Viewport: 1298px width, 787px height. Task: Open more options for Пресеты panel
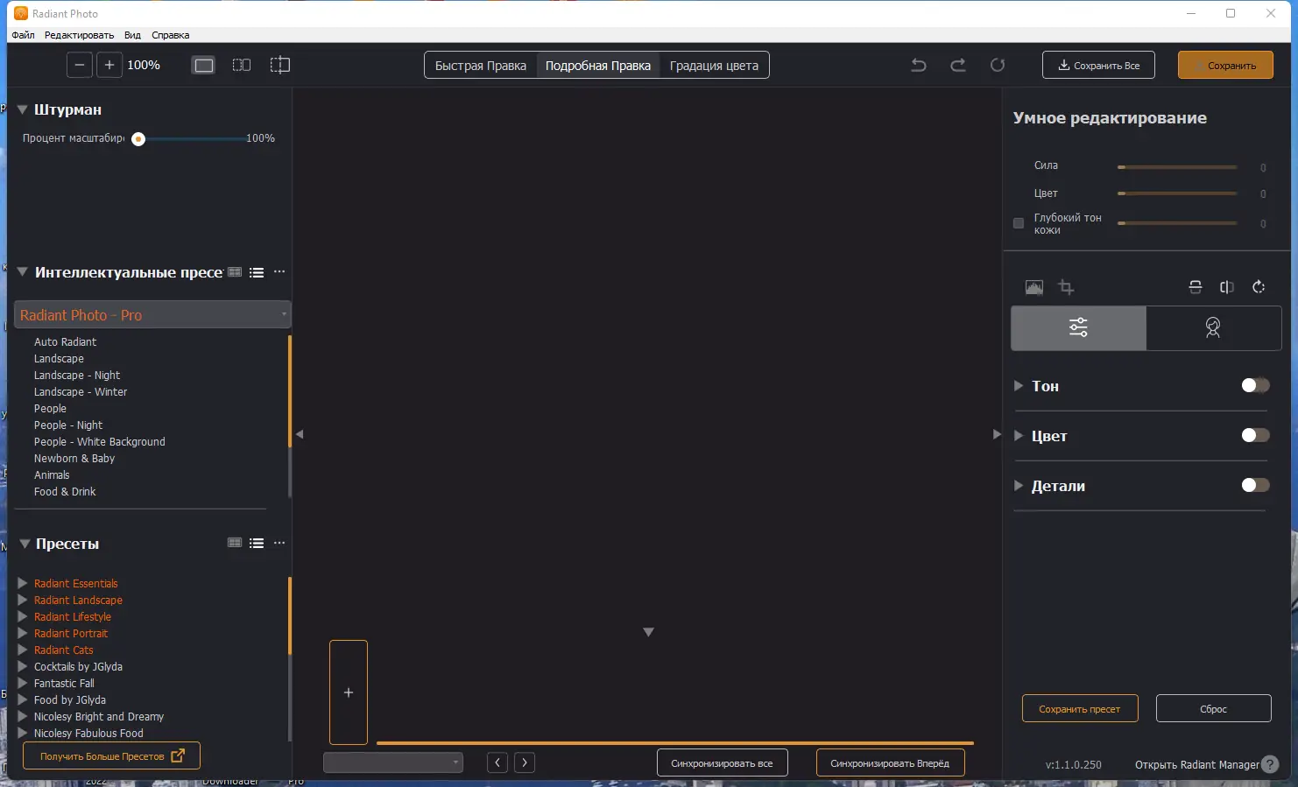point(279,543)
